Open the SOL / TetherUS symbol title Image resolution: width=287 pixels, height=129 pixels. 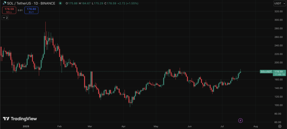point(31,3)
